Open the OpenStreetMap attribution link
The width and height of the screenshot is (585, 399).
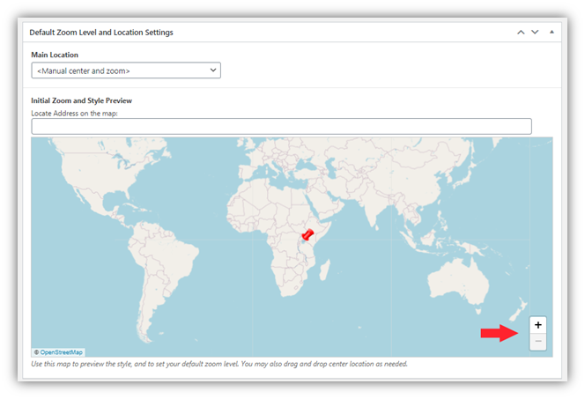click(61, 352)
